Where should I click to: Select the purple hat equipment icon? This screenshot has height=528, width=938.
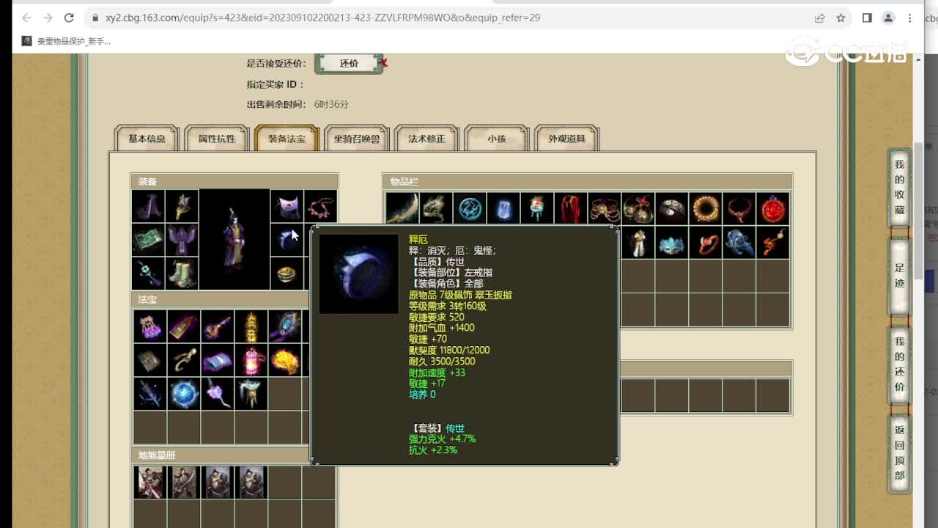point(149,207)
